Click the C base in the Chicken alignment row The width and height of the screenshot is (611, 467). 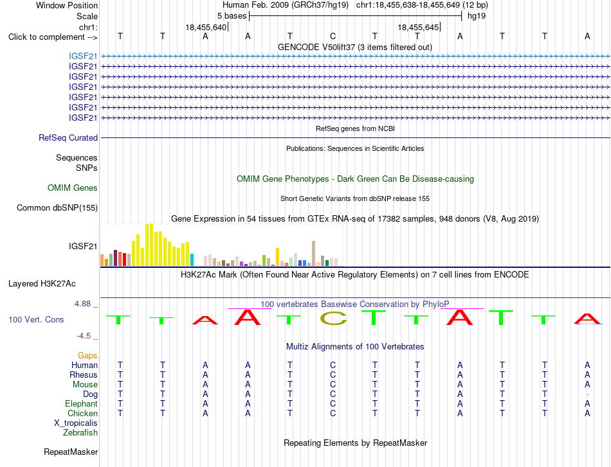[333, 413]
